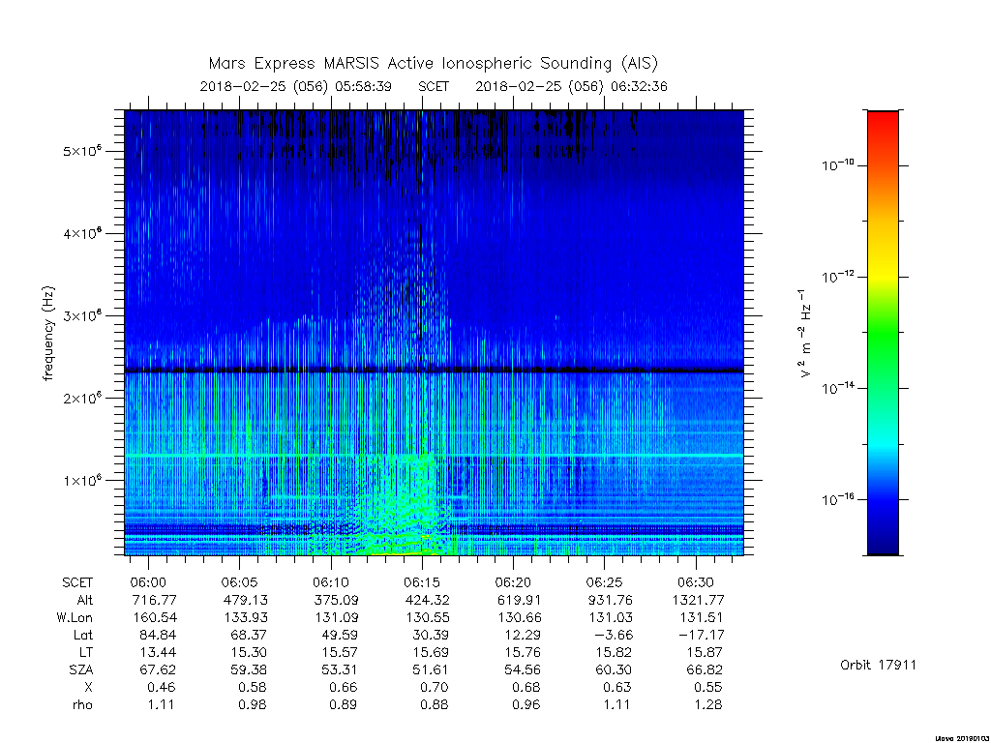
Task: Click the 'SCET' label between header timestamps
Action: coord(434,86)
